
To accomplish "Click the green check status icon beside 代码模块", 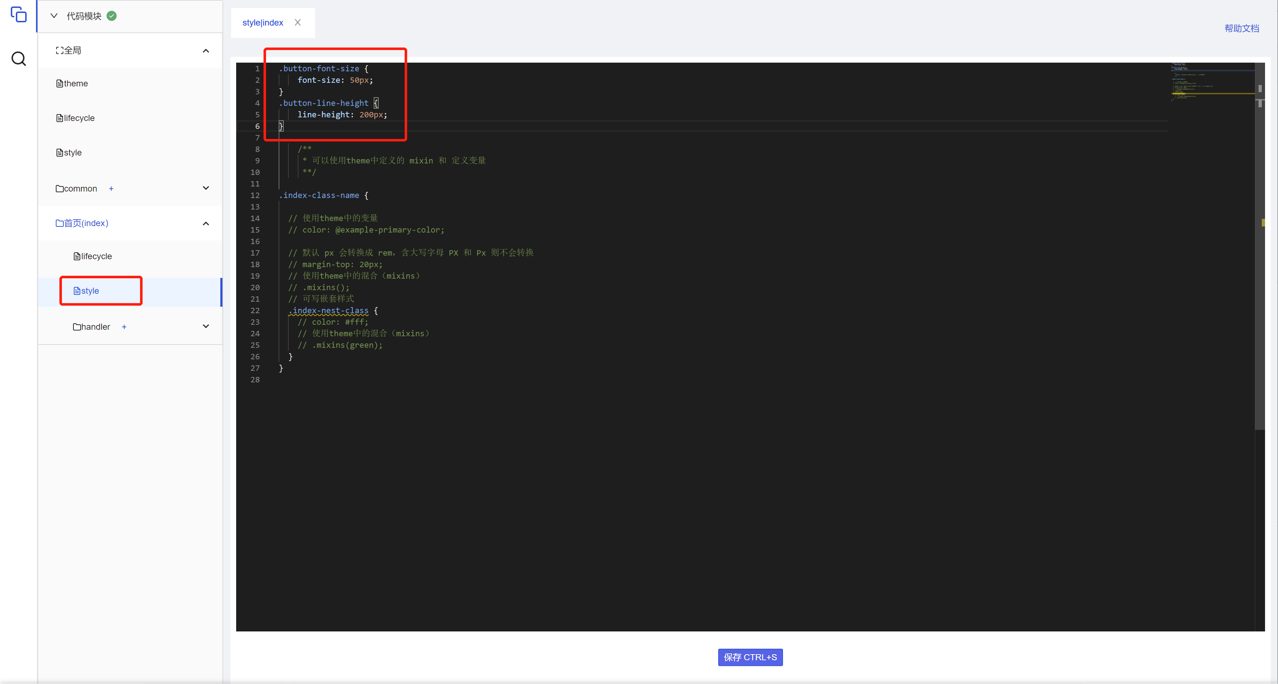I will 112,16.
